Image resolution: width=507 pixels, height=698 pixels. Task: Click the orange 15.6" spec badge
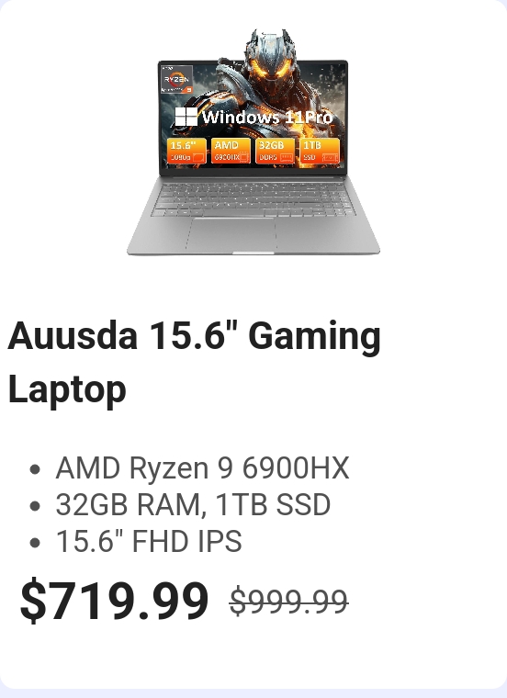pyautogui.click(x=186, y=151)
